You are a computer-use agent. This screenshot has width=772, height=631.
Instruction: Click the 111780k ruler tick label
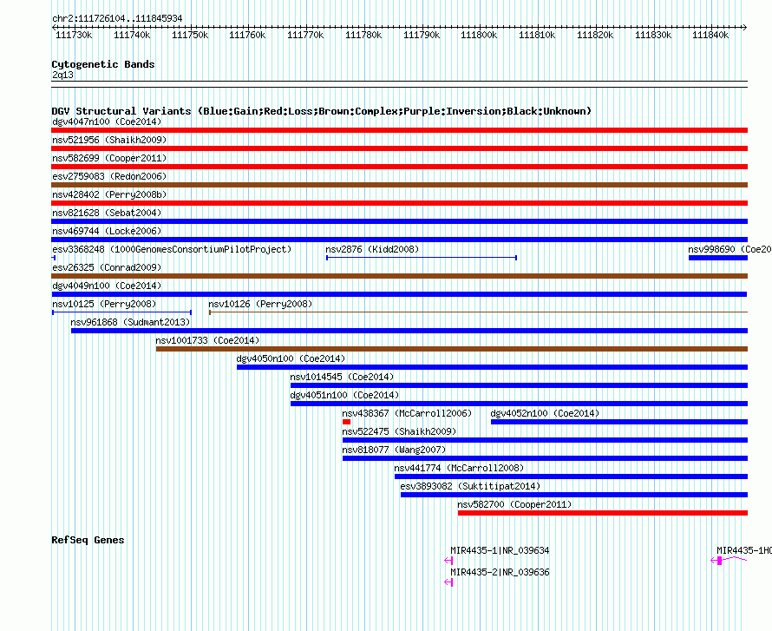tap(363, 35)
